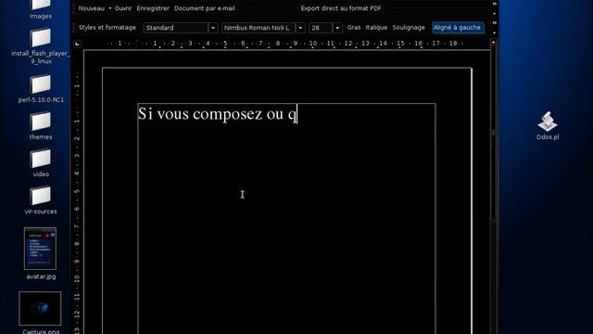Open the install_flash_player_9_linux folder icon
Screen dimensions: 593x334
[41, 38]
